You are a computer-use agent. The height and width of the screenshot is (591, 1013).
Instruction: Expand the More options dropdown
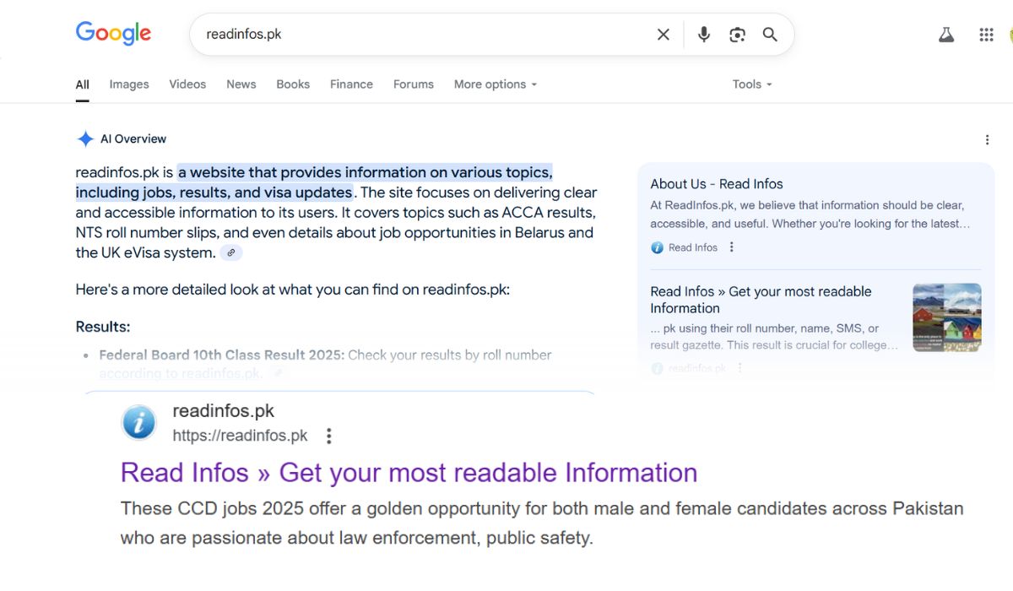coord(496,84)
